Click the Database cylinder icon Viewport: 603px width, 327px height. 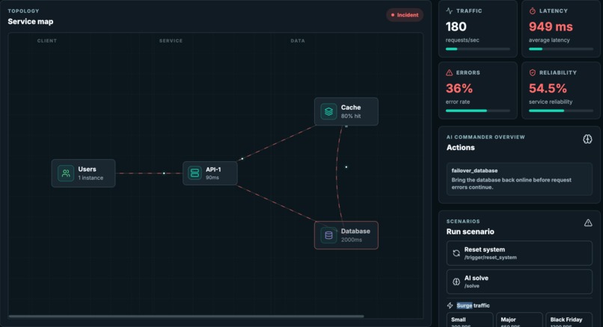[328, 235]
